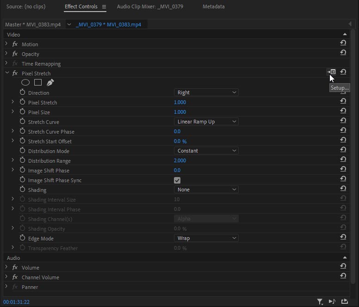Reset Stretch Start Offset parameter
Image resolution: width=359 pixels, height=307 pixels.
click(x=343, y=140)
